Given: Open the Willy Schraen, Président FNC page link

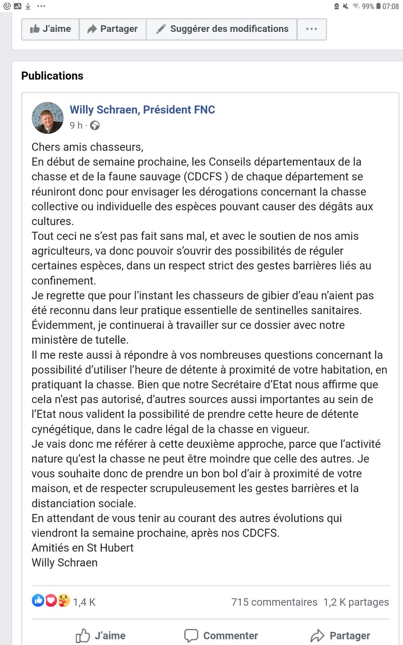Looking at the screenshot, I should (x=142, y=110).
